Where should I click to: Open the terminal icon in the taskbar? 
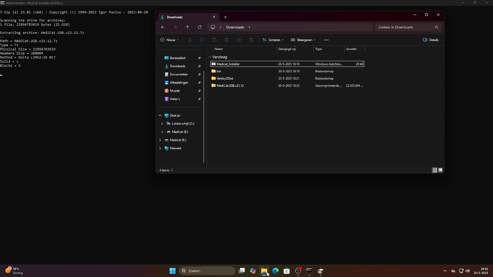(x=309, y=271)
